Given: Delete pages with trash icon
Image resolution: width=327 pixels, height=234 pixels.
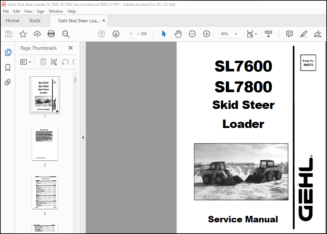Looking at the screenshot, I should pyautogui.click(x=43, y=62).
